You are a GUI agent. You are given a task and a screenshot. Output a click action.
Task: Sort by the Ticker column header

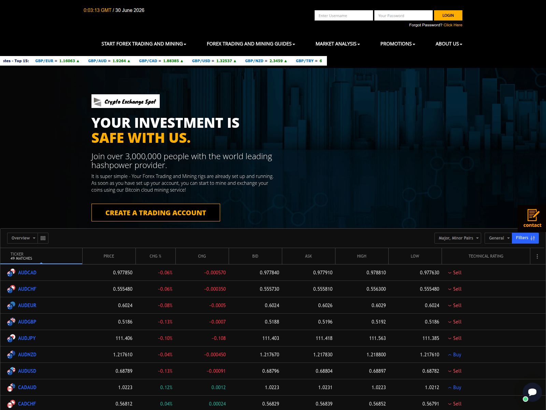pyautogui.click(x=41, y=256)
